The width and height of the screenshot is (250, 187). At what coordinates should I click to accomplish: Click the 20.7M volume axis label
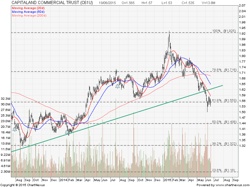6,127
